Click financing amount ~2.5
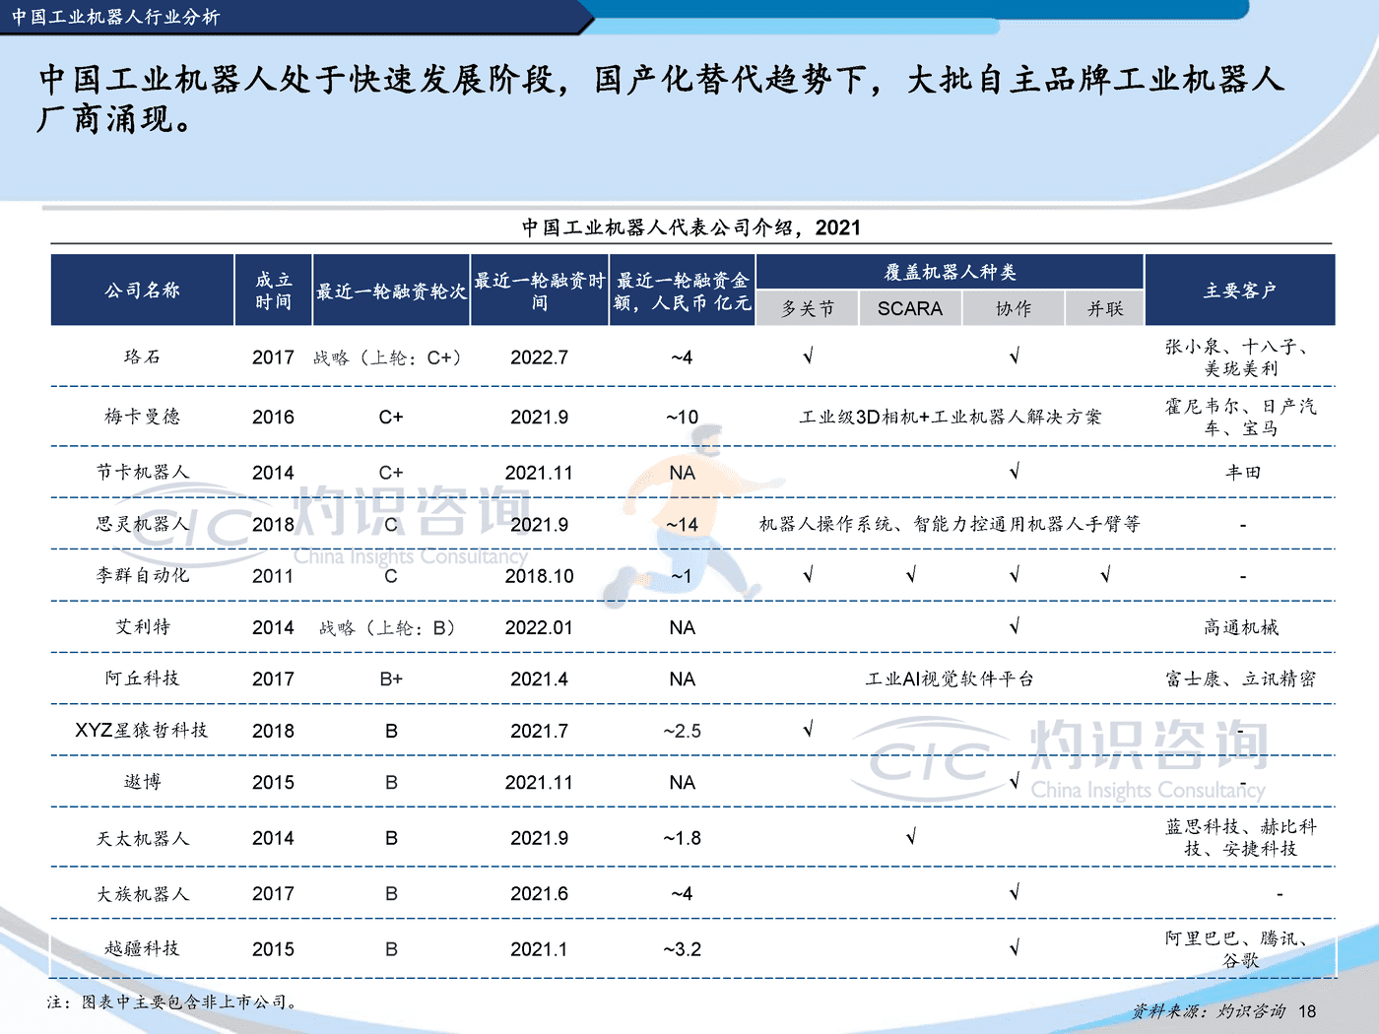This screenshot has height=1034, width=1379. tap(682, 731)
